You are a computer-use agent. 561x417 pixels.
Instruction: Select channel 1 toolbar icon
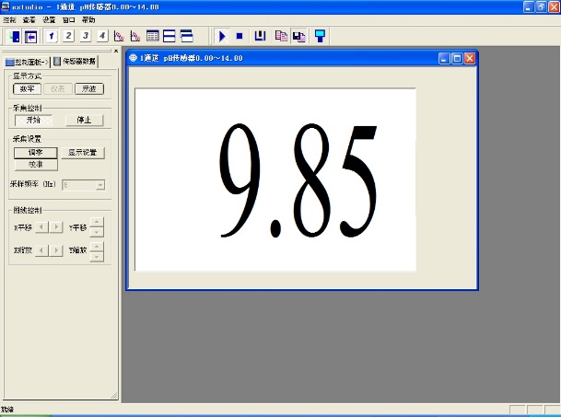click(53, 36)
